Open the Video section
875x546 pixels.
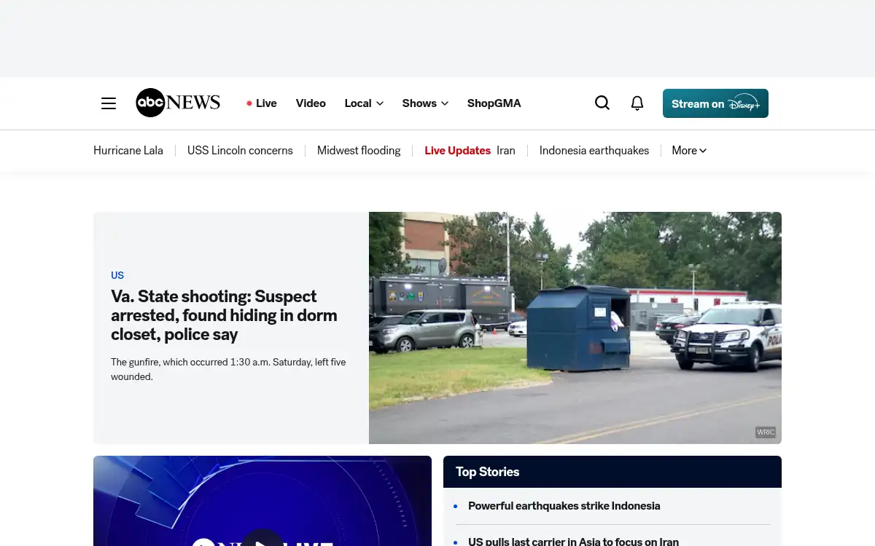pyautogui.click(x=311, y=103)
